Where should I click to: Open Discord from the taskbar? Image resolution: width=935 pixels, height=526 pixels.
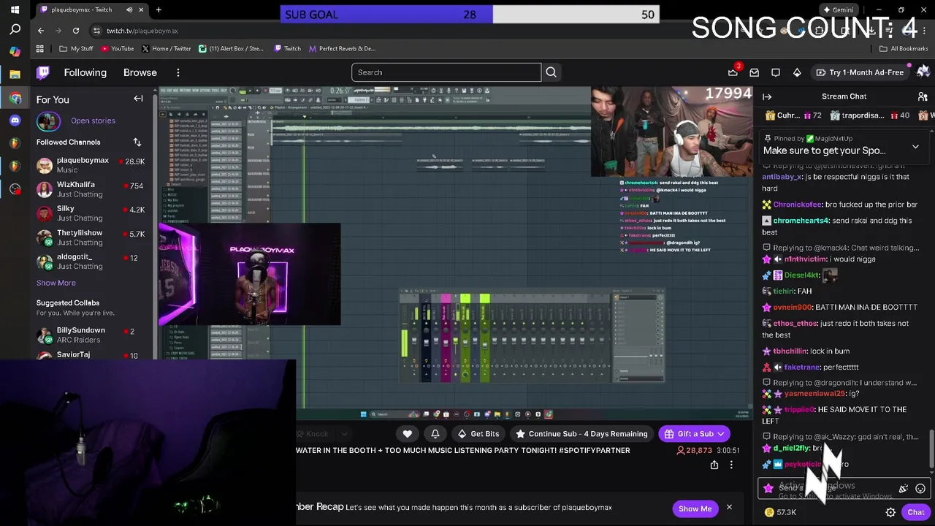(x=15, y=121)
